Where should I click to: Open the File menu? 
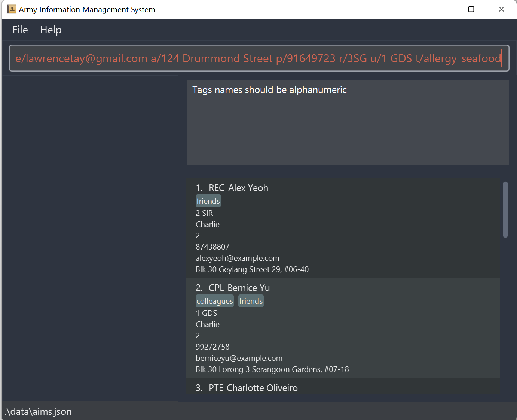(20, 30)
